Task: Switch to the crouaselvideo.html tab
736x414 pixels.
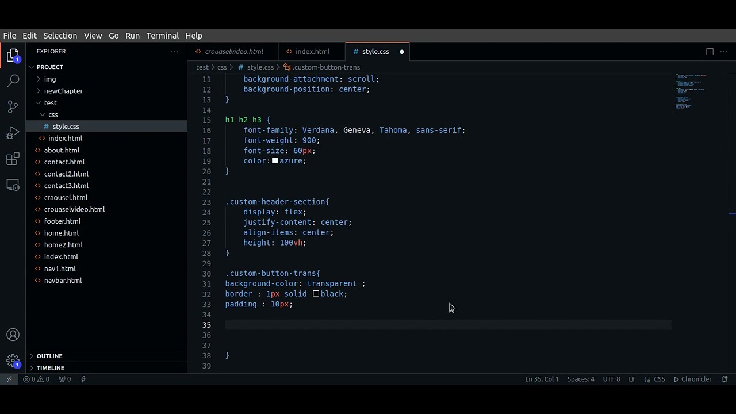Action: coord(233,52)
